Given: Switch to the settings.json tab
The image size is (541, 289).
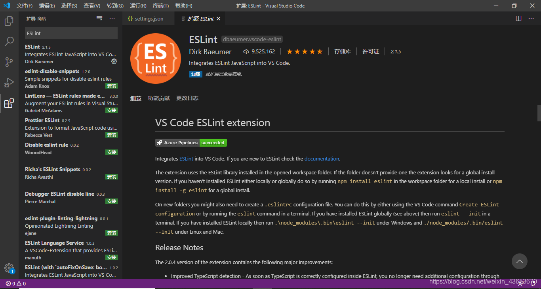Looking at the screenshot, I should click(149, 19).
